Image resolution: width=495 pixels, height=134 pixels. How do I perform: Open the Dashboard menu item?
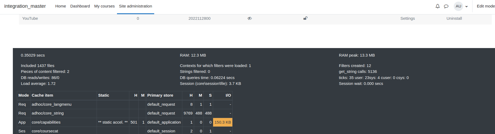80,6
